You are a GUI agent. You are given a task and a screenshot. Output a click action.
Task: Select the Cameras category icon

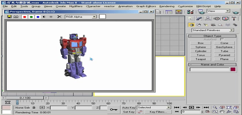pos(213,25)
